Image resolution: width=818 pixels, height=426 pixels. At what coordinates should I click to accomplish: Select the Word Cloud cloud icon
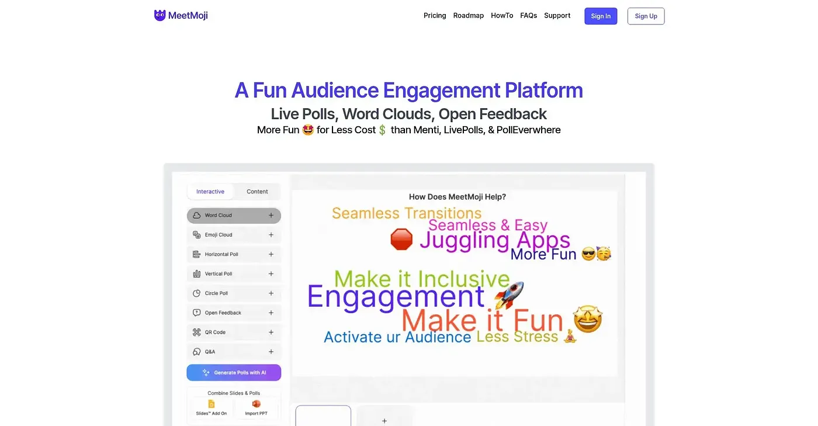pos(197,216)
